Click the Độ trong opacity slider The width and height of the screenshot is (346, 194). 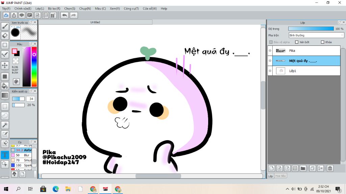(311, 29)
